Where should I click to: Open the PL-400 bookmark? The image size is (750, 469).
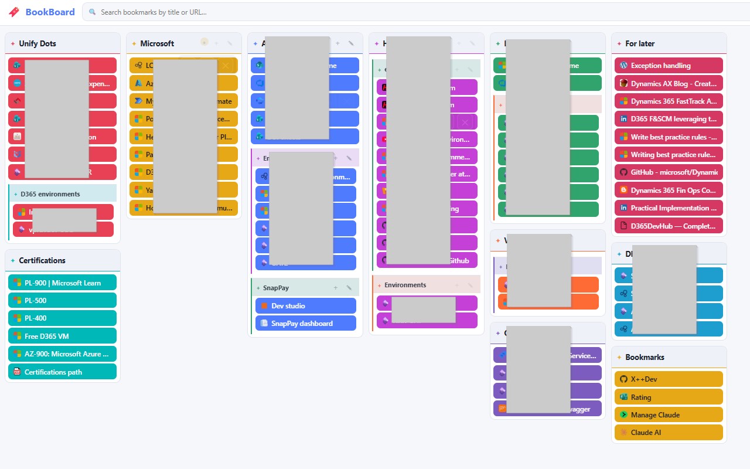coord(63,318)
